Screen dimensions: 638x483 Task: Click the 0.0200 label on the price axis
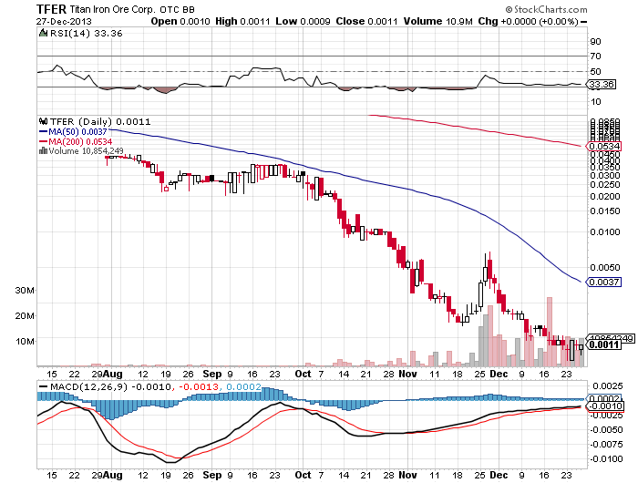605,197
